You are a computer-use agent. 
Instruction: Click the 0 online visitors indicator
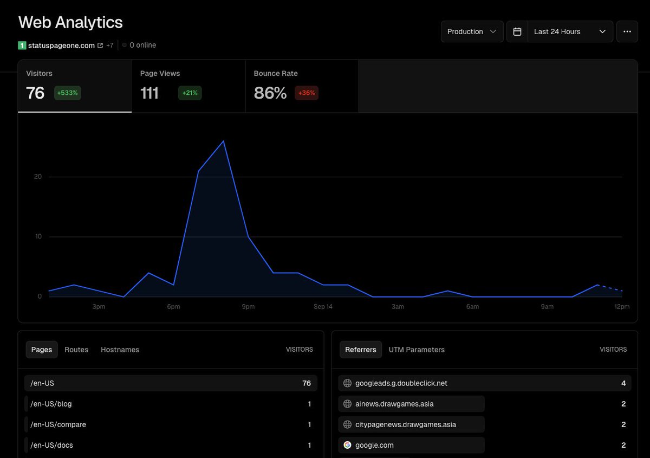click(139, 46)
